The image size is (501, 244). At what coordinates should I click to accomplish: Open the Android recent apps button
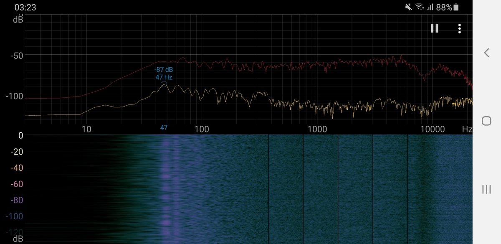click(x=486, y=189)
